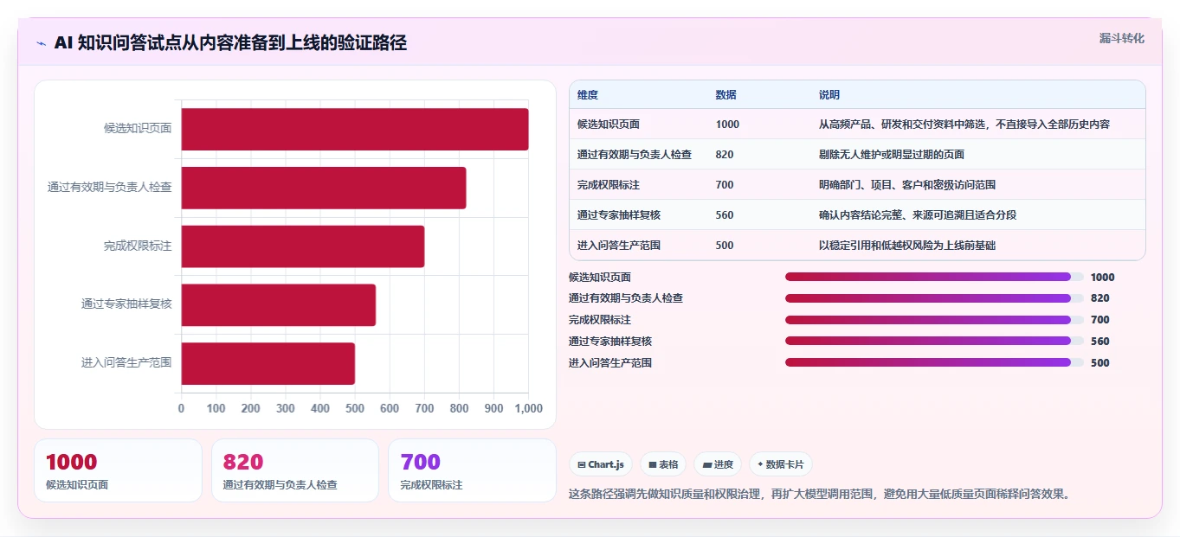Click the progress bar showing value 560
1180x537 pixels.
[x=934, y=341]
